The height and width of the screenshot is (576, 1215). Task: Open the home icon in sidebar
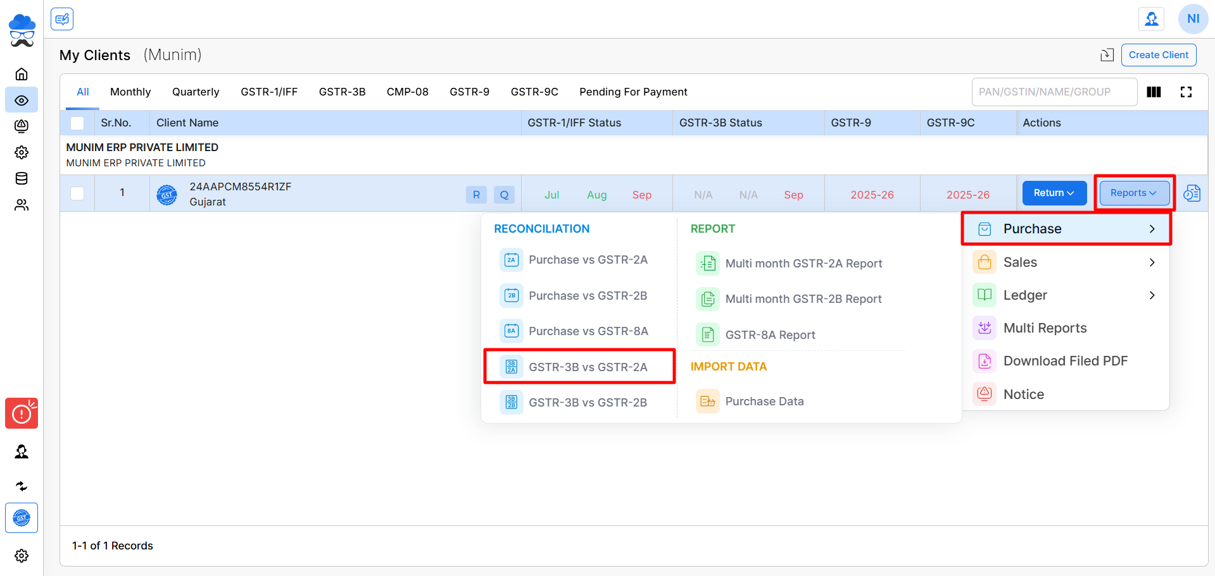(x=22, y=74)
